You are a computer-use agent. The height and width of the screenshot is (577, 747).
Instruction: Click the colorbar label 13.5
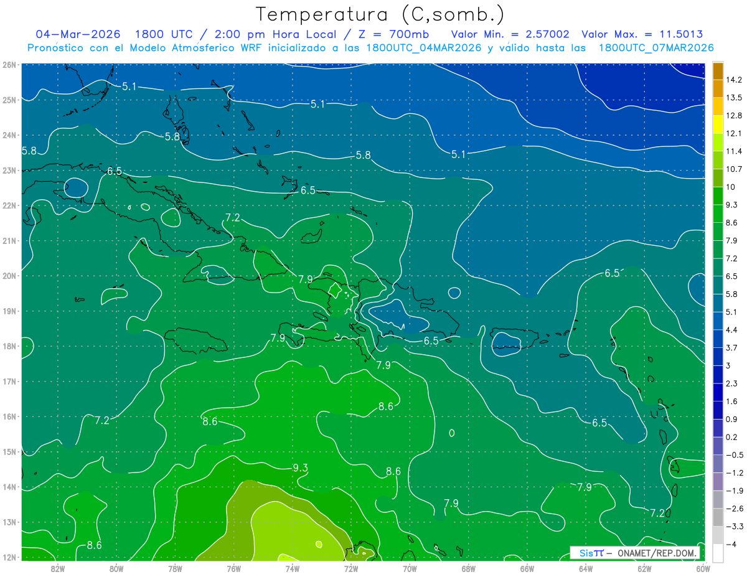click(x=734, y=98)
